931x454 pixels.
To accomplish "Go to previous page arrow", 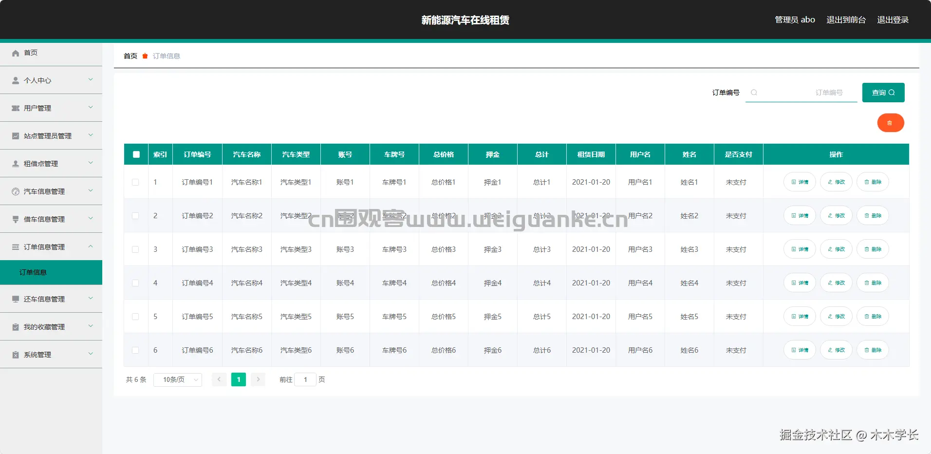I will [x=219, y=379].
